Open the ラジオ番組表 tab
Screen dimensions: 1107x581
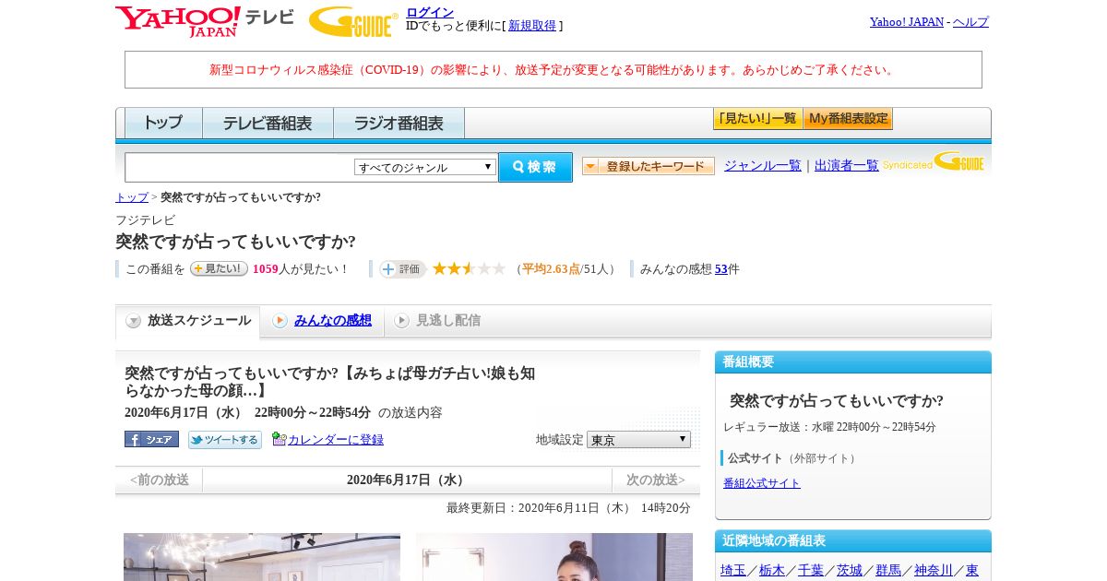399,123
